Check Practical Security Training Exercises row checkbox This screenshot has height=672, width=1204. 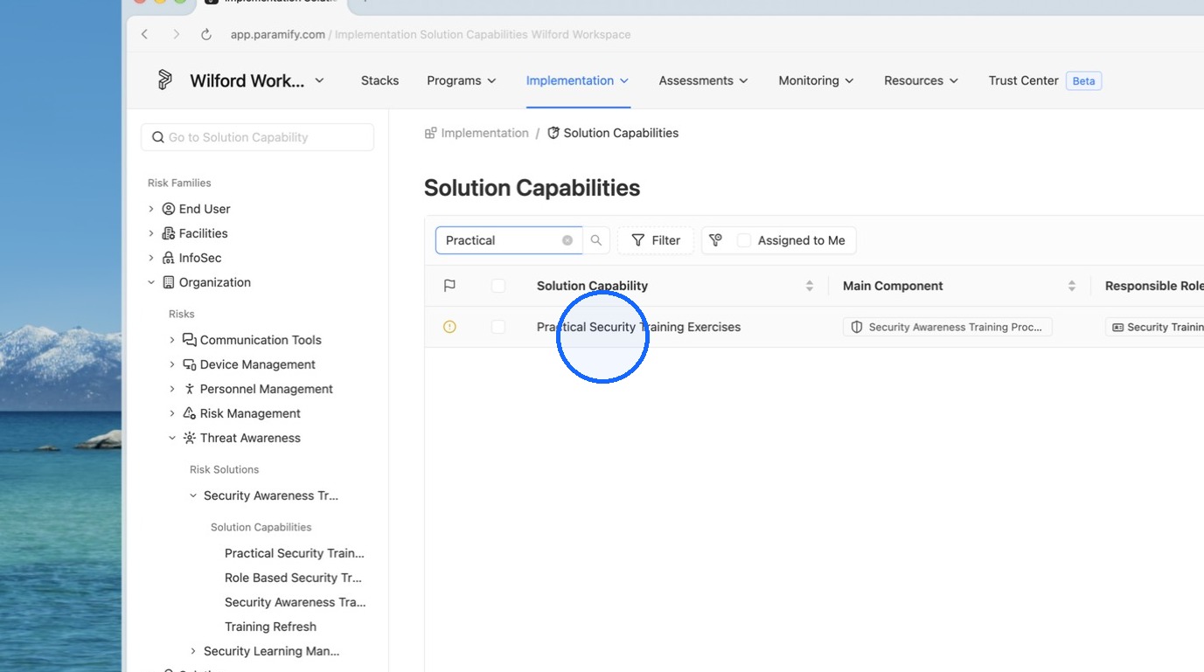[498, 327]
